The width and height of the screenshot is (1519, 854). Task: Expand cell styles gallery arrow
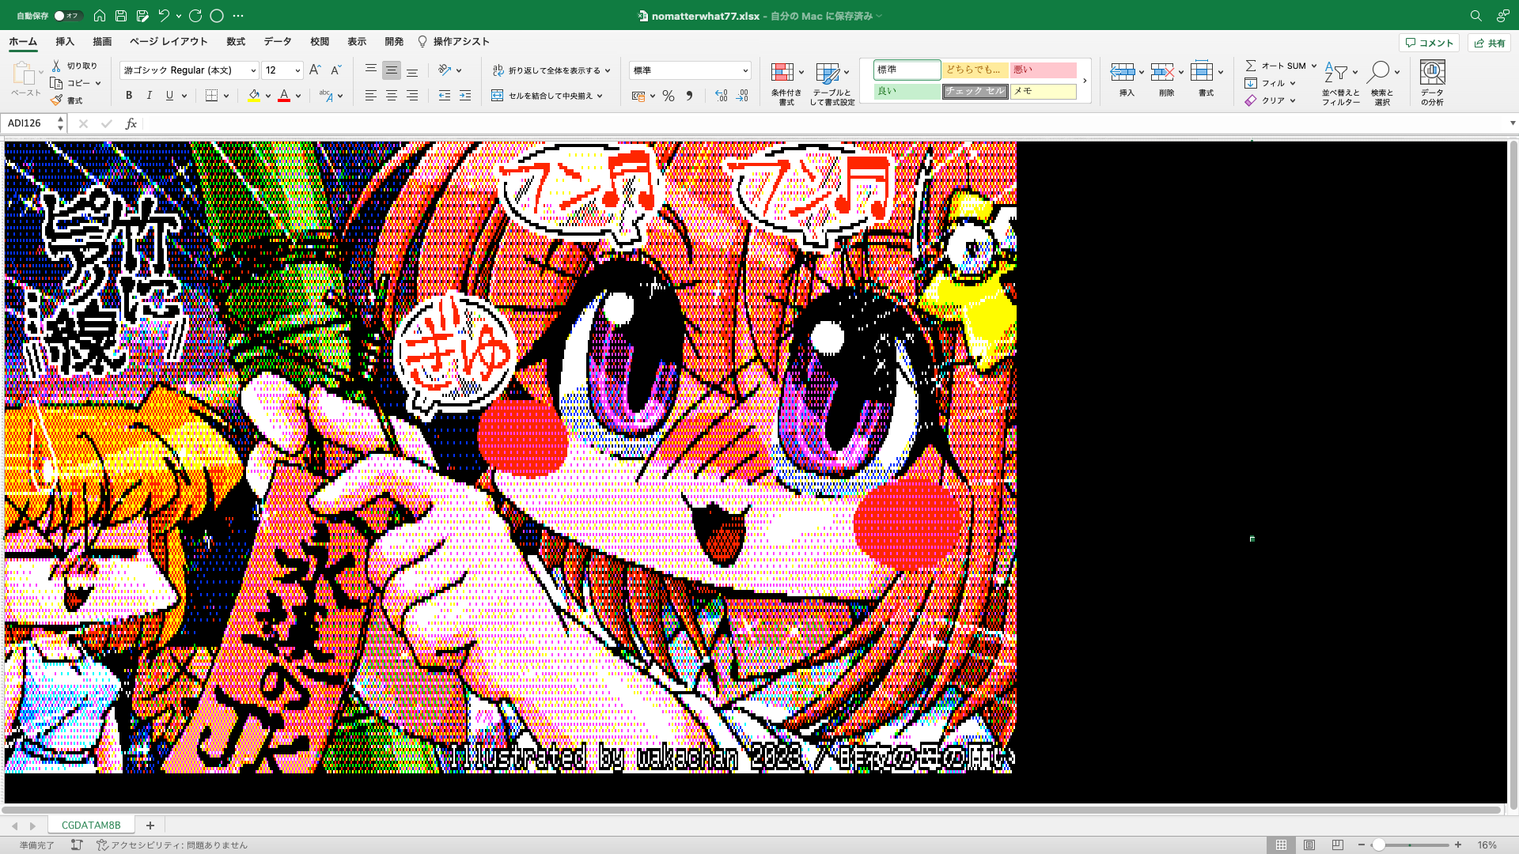[x=1085, y=81]
